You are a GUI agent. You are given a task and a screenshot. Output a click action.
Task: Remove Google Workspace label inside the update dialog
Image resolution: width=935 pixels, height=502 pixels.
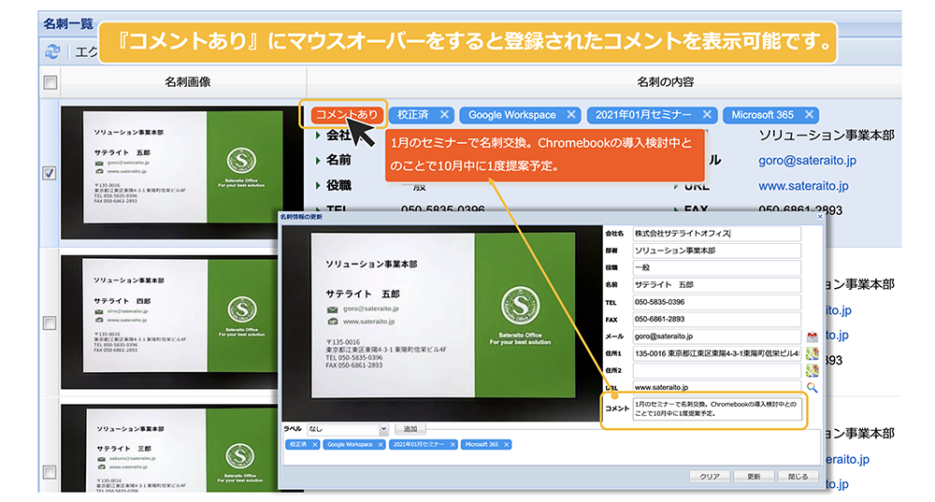[381, 445]
